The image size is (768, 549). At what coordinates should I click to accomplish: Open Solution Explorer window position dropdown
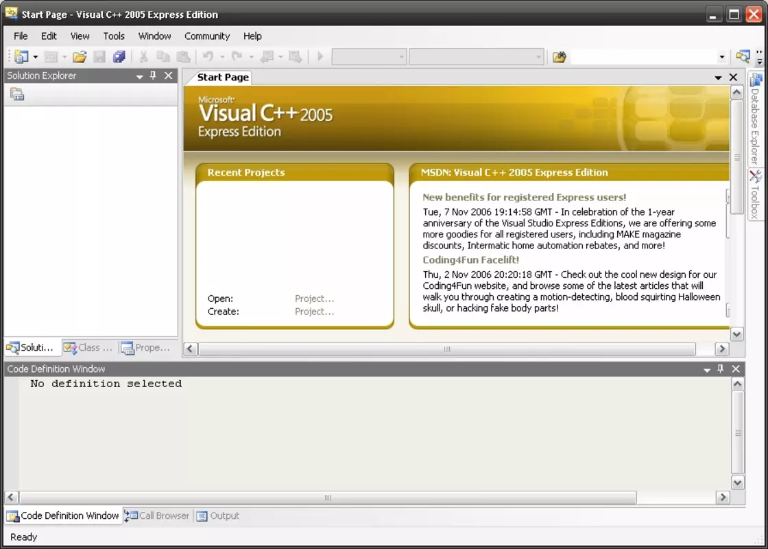click(x=139, y=76)
